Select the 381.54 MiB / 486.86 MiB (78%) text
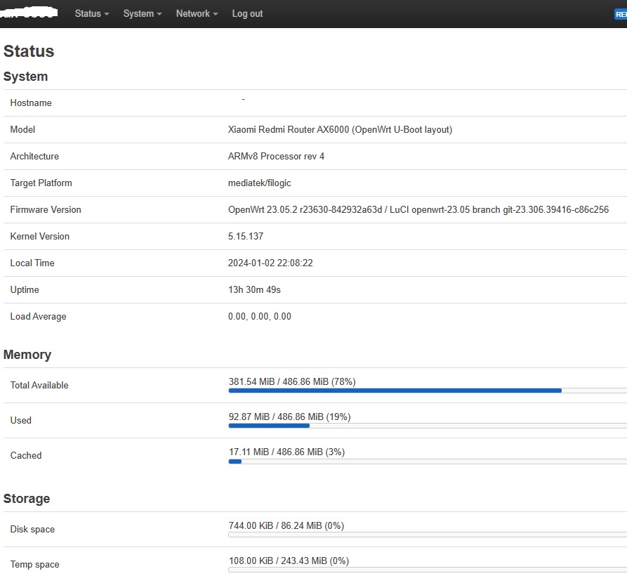Screen dimensions: 627x576 click(292, 381)
